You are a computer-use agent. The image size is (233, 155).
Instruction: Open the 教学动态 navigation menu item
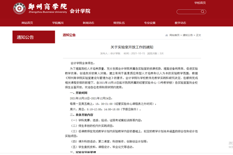[x=181, y=23]
